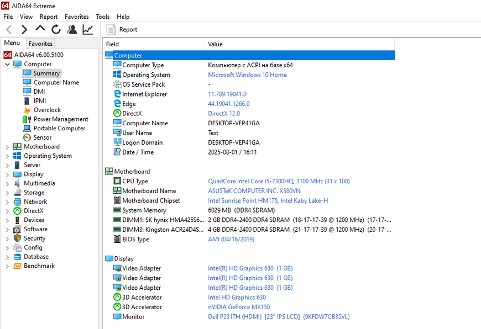
Task: Click the Multimedia speaker icon in tree
Action: [x=17, y=183]
